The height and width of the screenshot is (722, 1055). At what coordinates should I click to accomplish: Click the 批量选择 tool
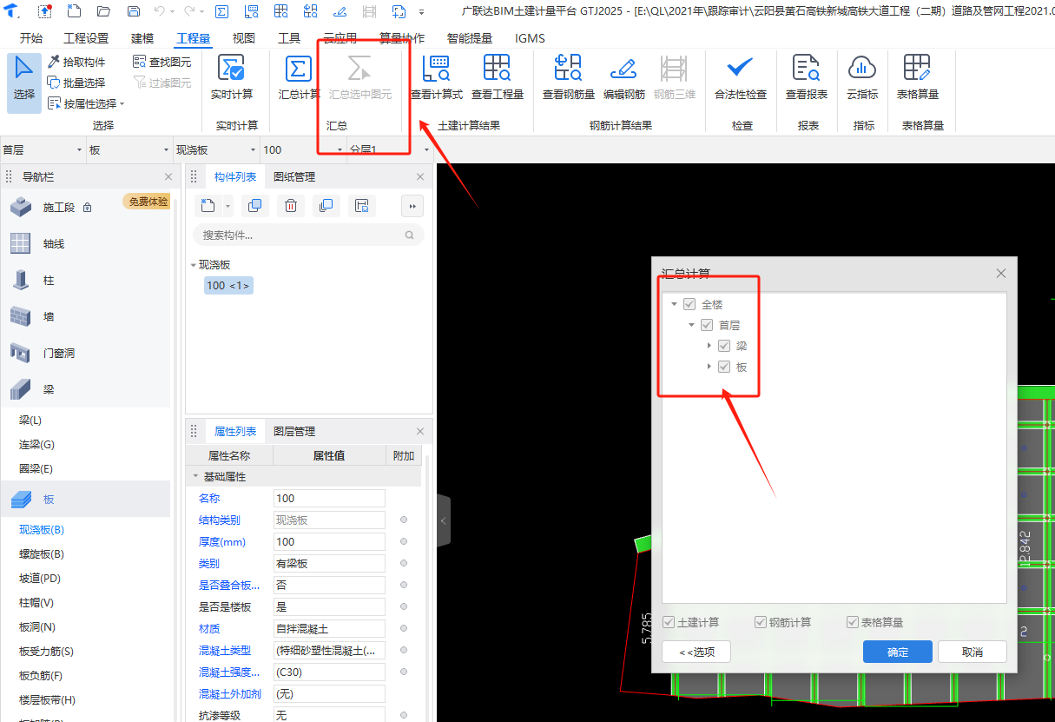pos(76,83)
